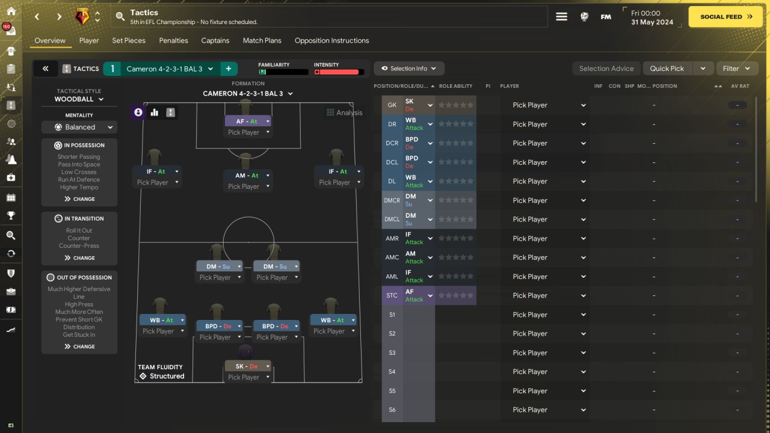
Task: Open the Match Plans tab
Action: [262, 40]
